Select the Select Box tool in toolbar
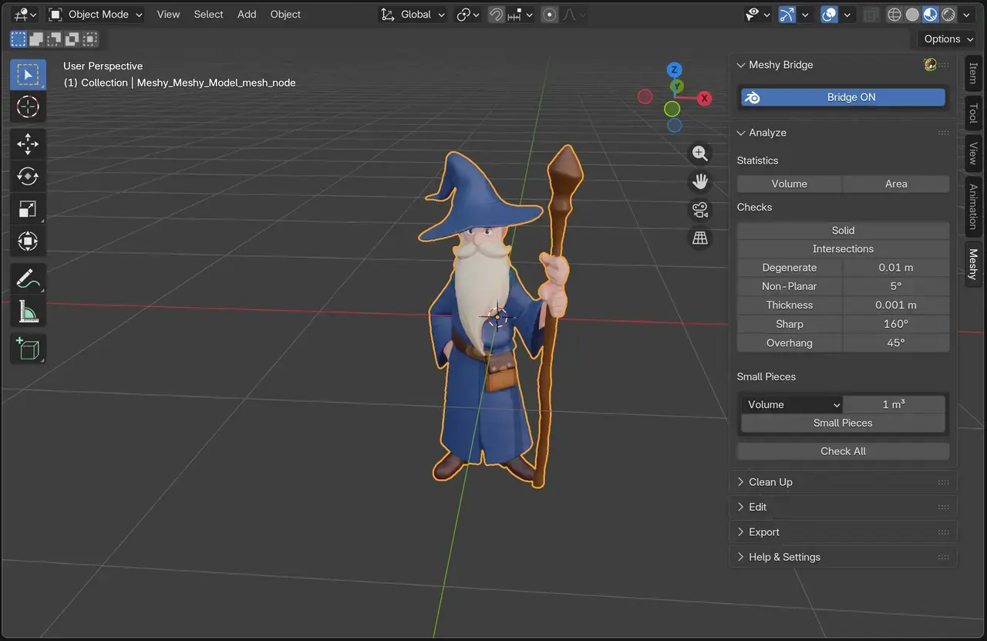Screen dimensions: 987x641 pos(28,75)
